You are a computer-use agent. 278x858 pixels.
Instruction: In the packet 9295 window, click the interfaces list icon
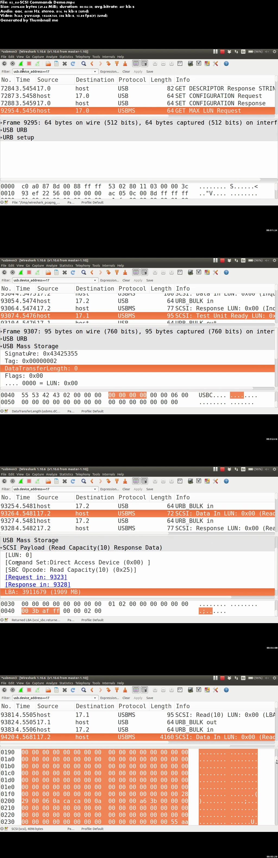tap(4, 64)
